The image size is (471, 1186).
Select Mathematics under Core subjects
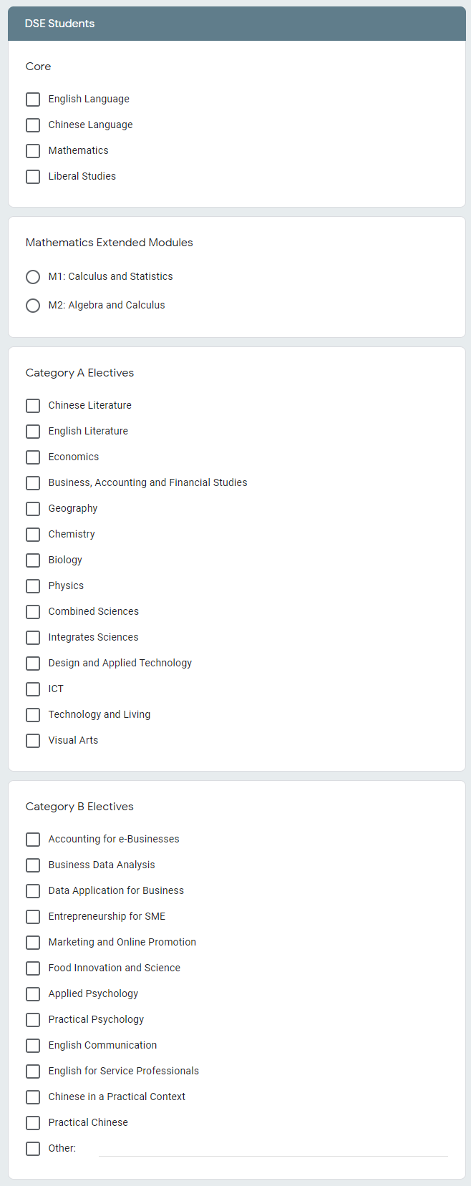click(x=33, y=151)
